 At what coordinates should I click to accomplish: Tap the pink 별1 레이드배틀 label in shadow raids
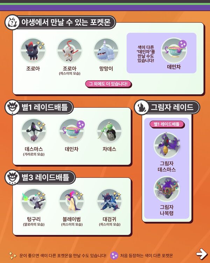pyautogui.click(x=167, y=124)
